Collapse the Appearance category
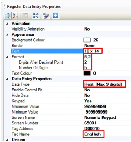Image resolution: width=131 pixels, height=142 pixels. [7, 35]
